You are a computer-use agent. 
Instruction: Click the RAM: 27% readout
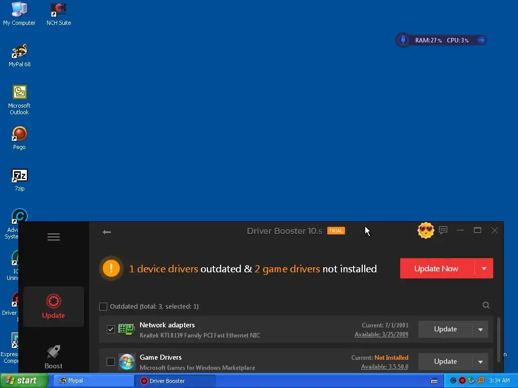coord(428,40)
